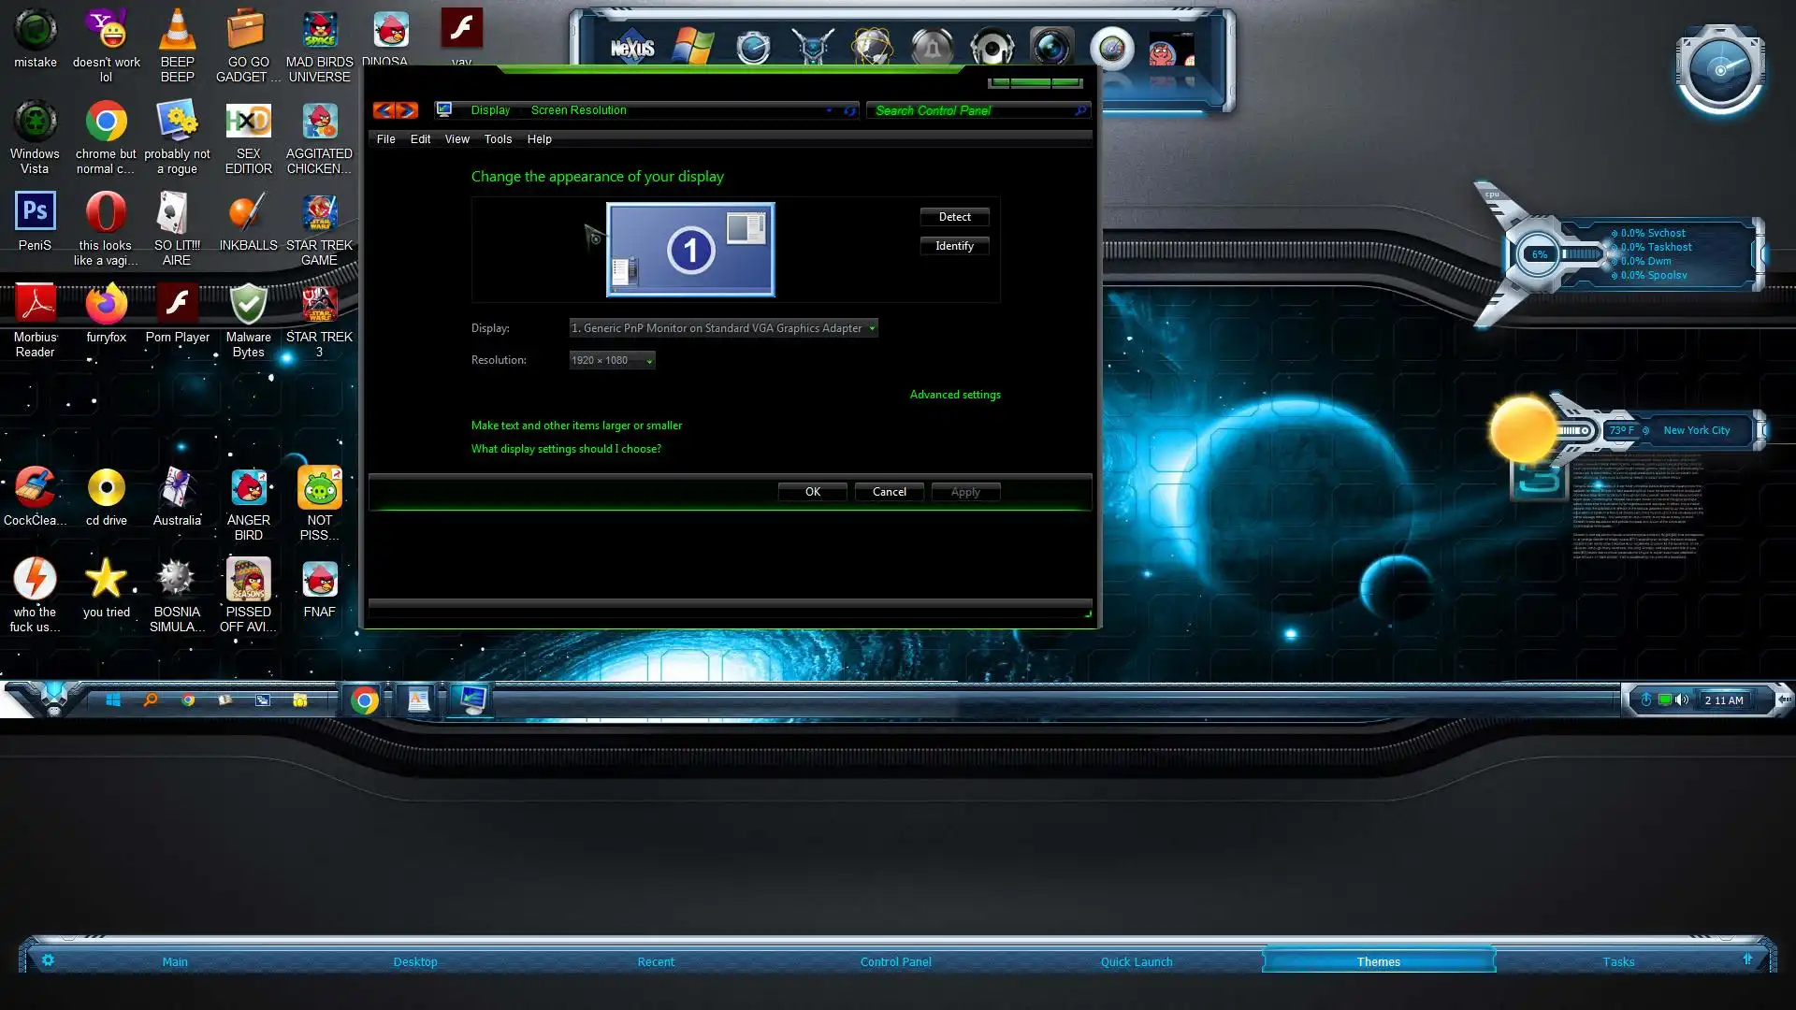Click the Forward navigation arrow
This screenshot has height=1010, width=1796.
[x=407, y=110]
